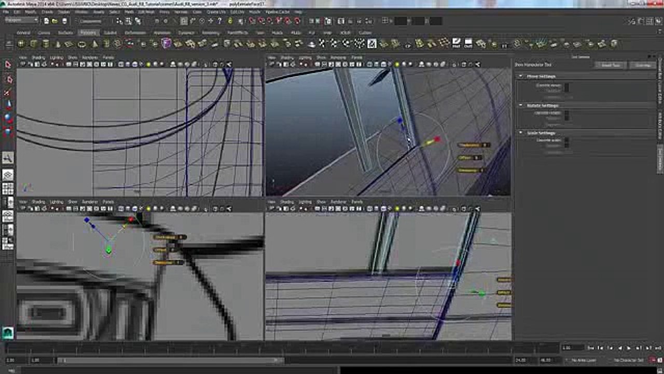Open a scene with the folder icon
This screenshot has height=374, width=664.
coord(55,21)
